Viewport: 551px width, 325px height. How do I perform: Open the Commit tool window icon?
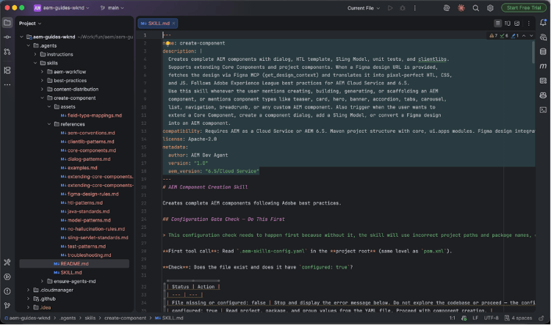tap(7, 37)
